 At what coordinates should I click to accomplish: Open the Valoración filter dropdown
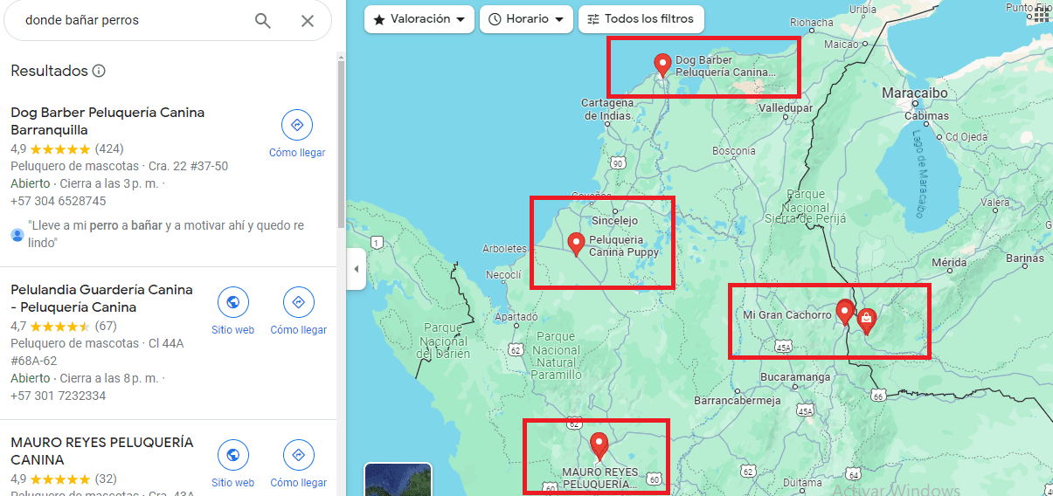point(419,19)
